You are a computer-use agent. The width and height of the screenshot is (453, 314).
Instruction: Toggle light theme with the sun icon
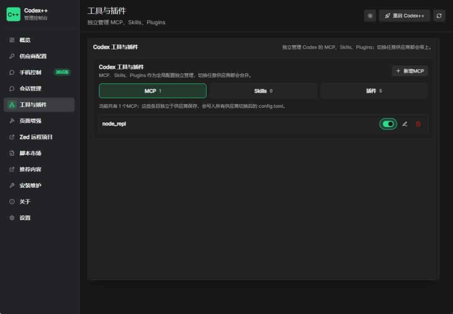[x=370, y=16]
